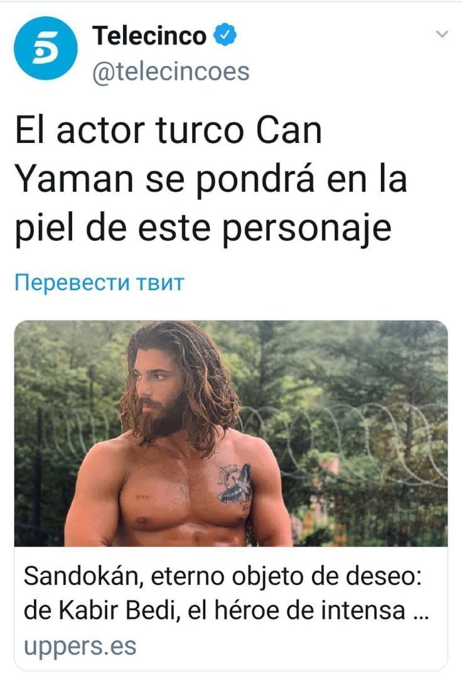Click the blue verified badge next to Telecinco
Viewport: 462px width, 677px height.
point(225,35)
